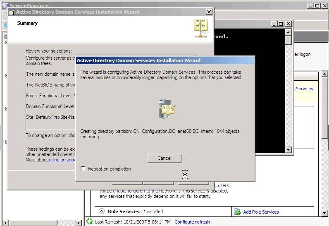
Task: Click the NetBIOS name line in the summary box
Action: click(x=50, y=85)
